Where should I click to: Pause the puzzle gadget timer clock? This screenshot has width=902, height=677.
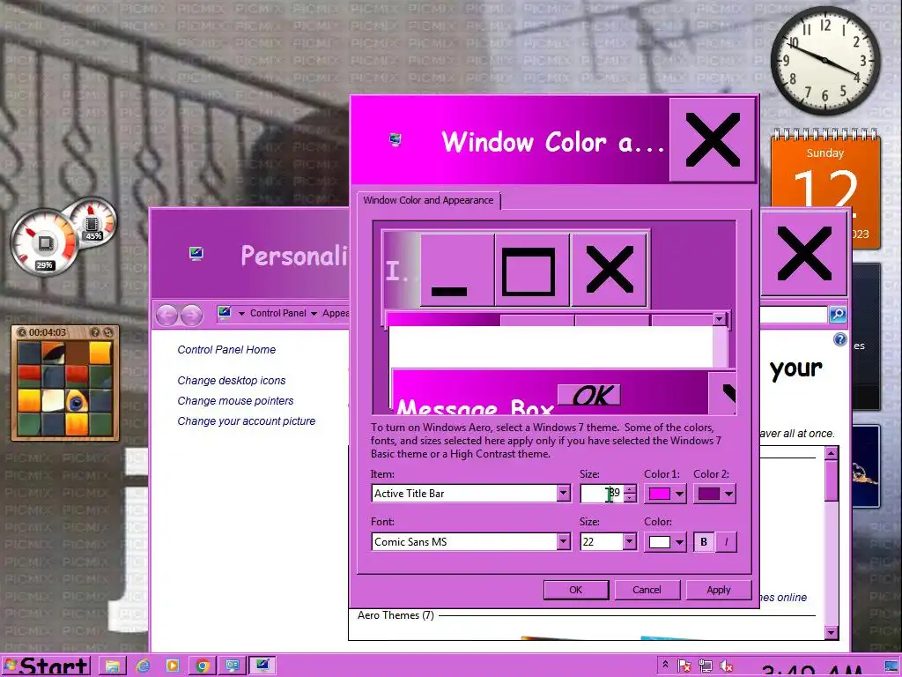[22, 332]
